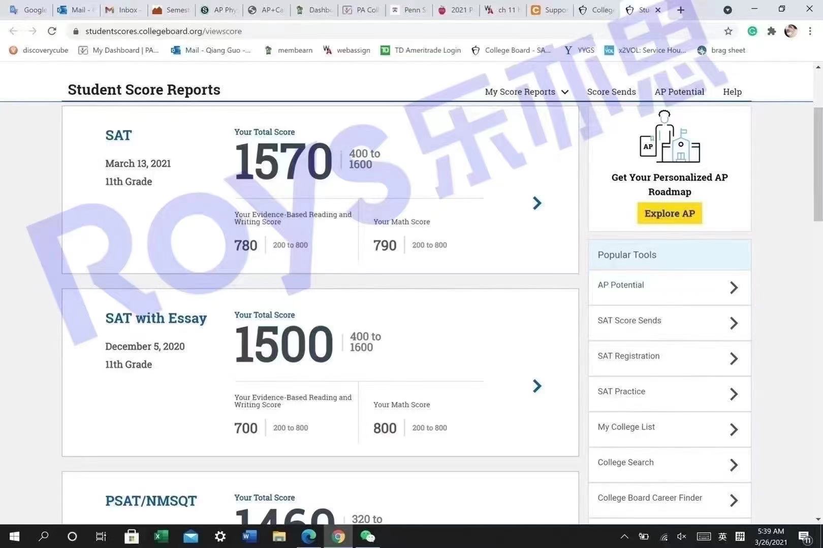
Task: Switch to the Gmail Inbox tab
Action: [123, 10]
